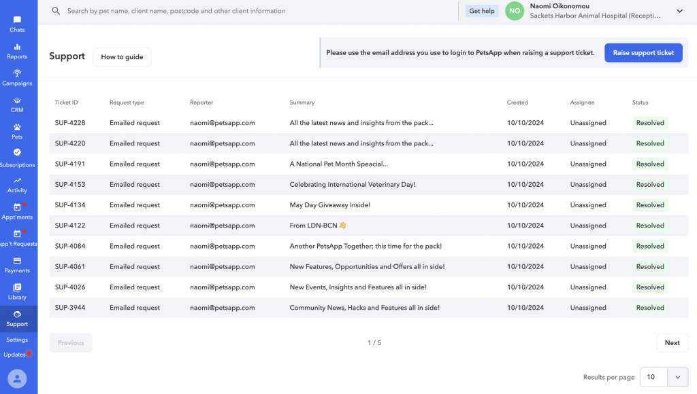
Task: View Appt'ments from the sidebar
Action: pyautogui.click(x=17, y=211)
